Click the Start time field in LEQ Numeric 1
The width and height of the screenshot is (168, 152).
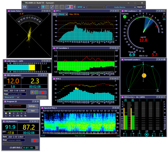pyautogui.click(x=16, y=137)
